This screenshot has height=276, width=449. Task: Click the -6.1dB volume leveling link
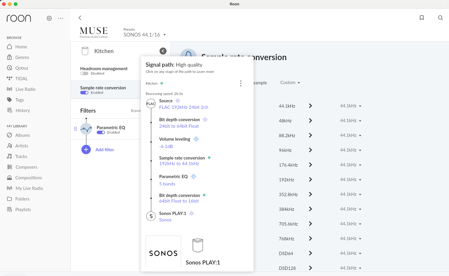(x=166, y=147)
